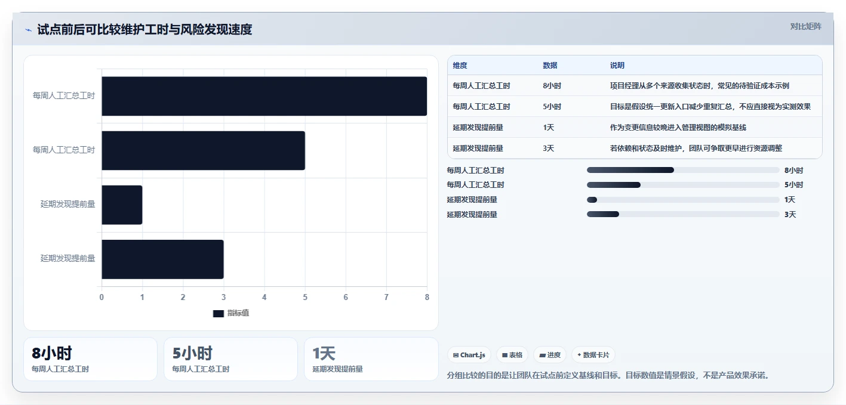Click the description starting 目标是假设统一更新入口

pyautogui.click(x=710, y=107)
